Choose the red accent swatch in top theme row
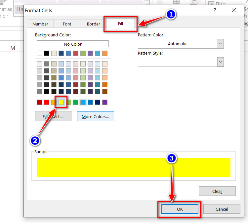The height and width of the screenshot is (223, 248). [76, 53]
